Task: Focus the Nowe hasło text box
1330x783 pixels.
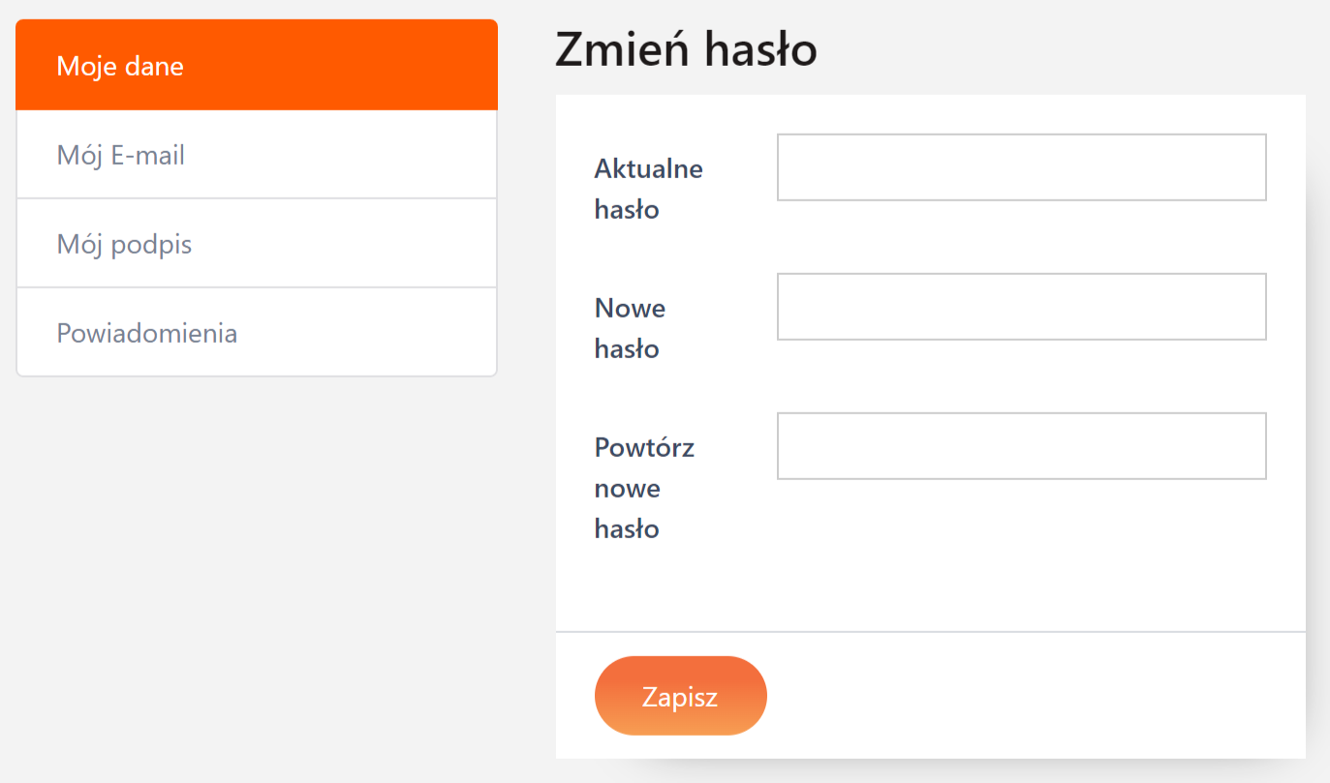Action: coord(1021,307)
